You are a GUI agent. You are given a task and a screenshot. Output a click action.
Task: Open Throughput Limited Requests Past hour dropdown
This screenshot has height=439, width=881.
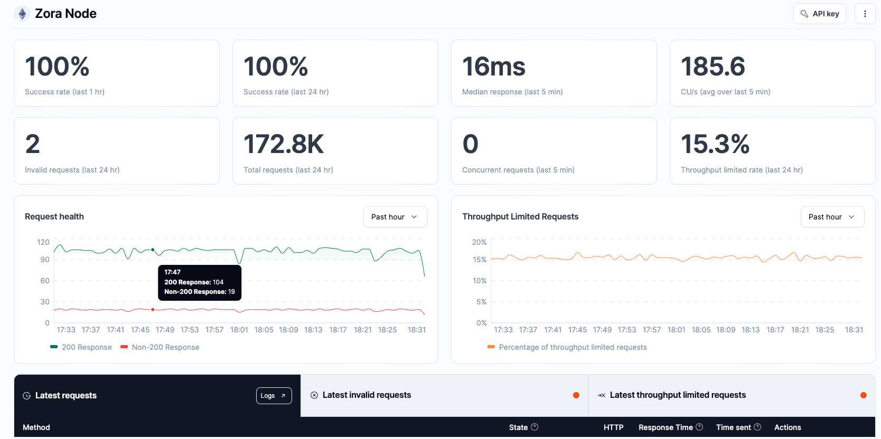[832, 217]
